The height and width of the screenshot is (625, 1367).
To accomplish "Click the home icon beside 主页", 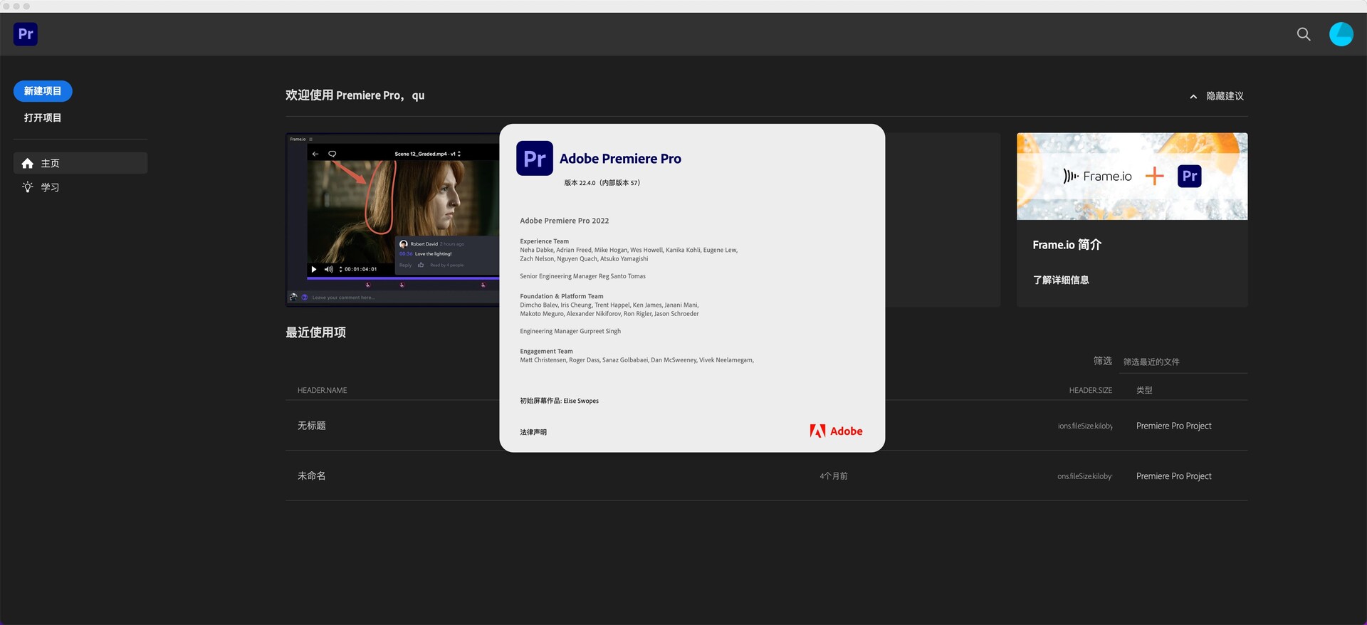I will click(x=28, y=164).
